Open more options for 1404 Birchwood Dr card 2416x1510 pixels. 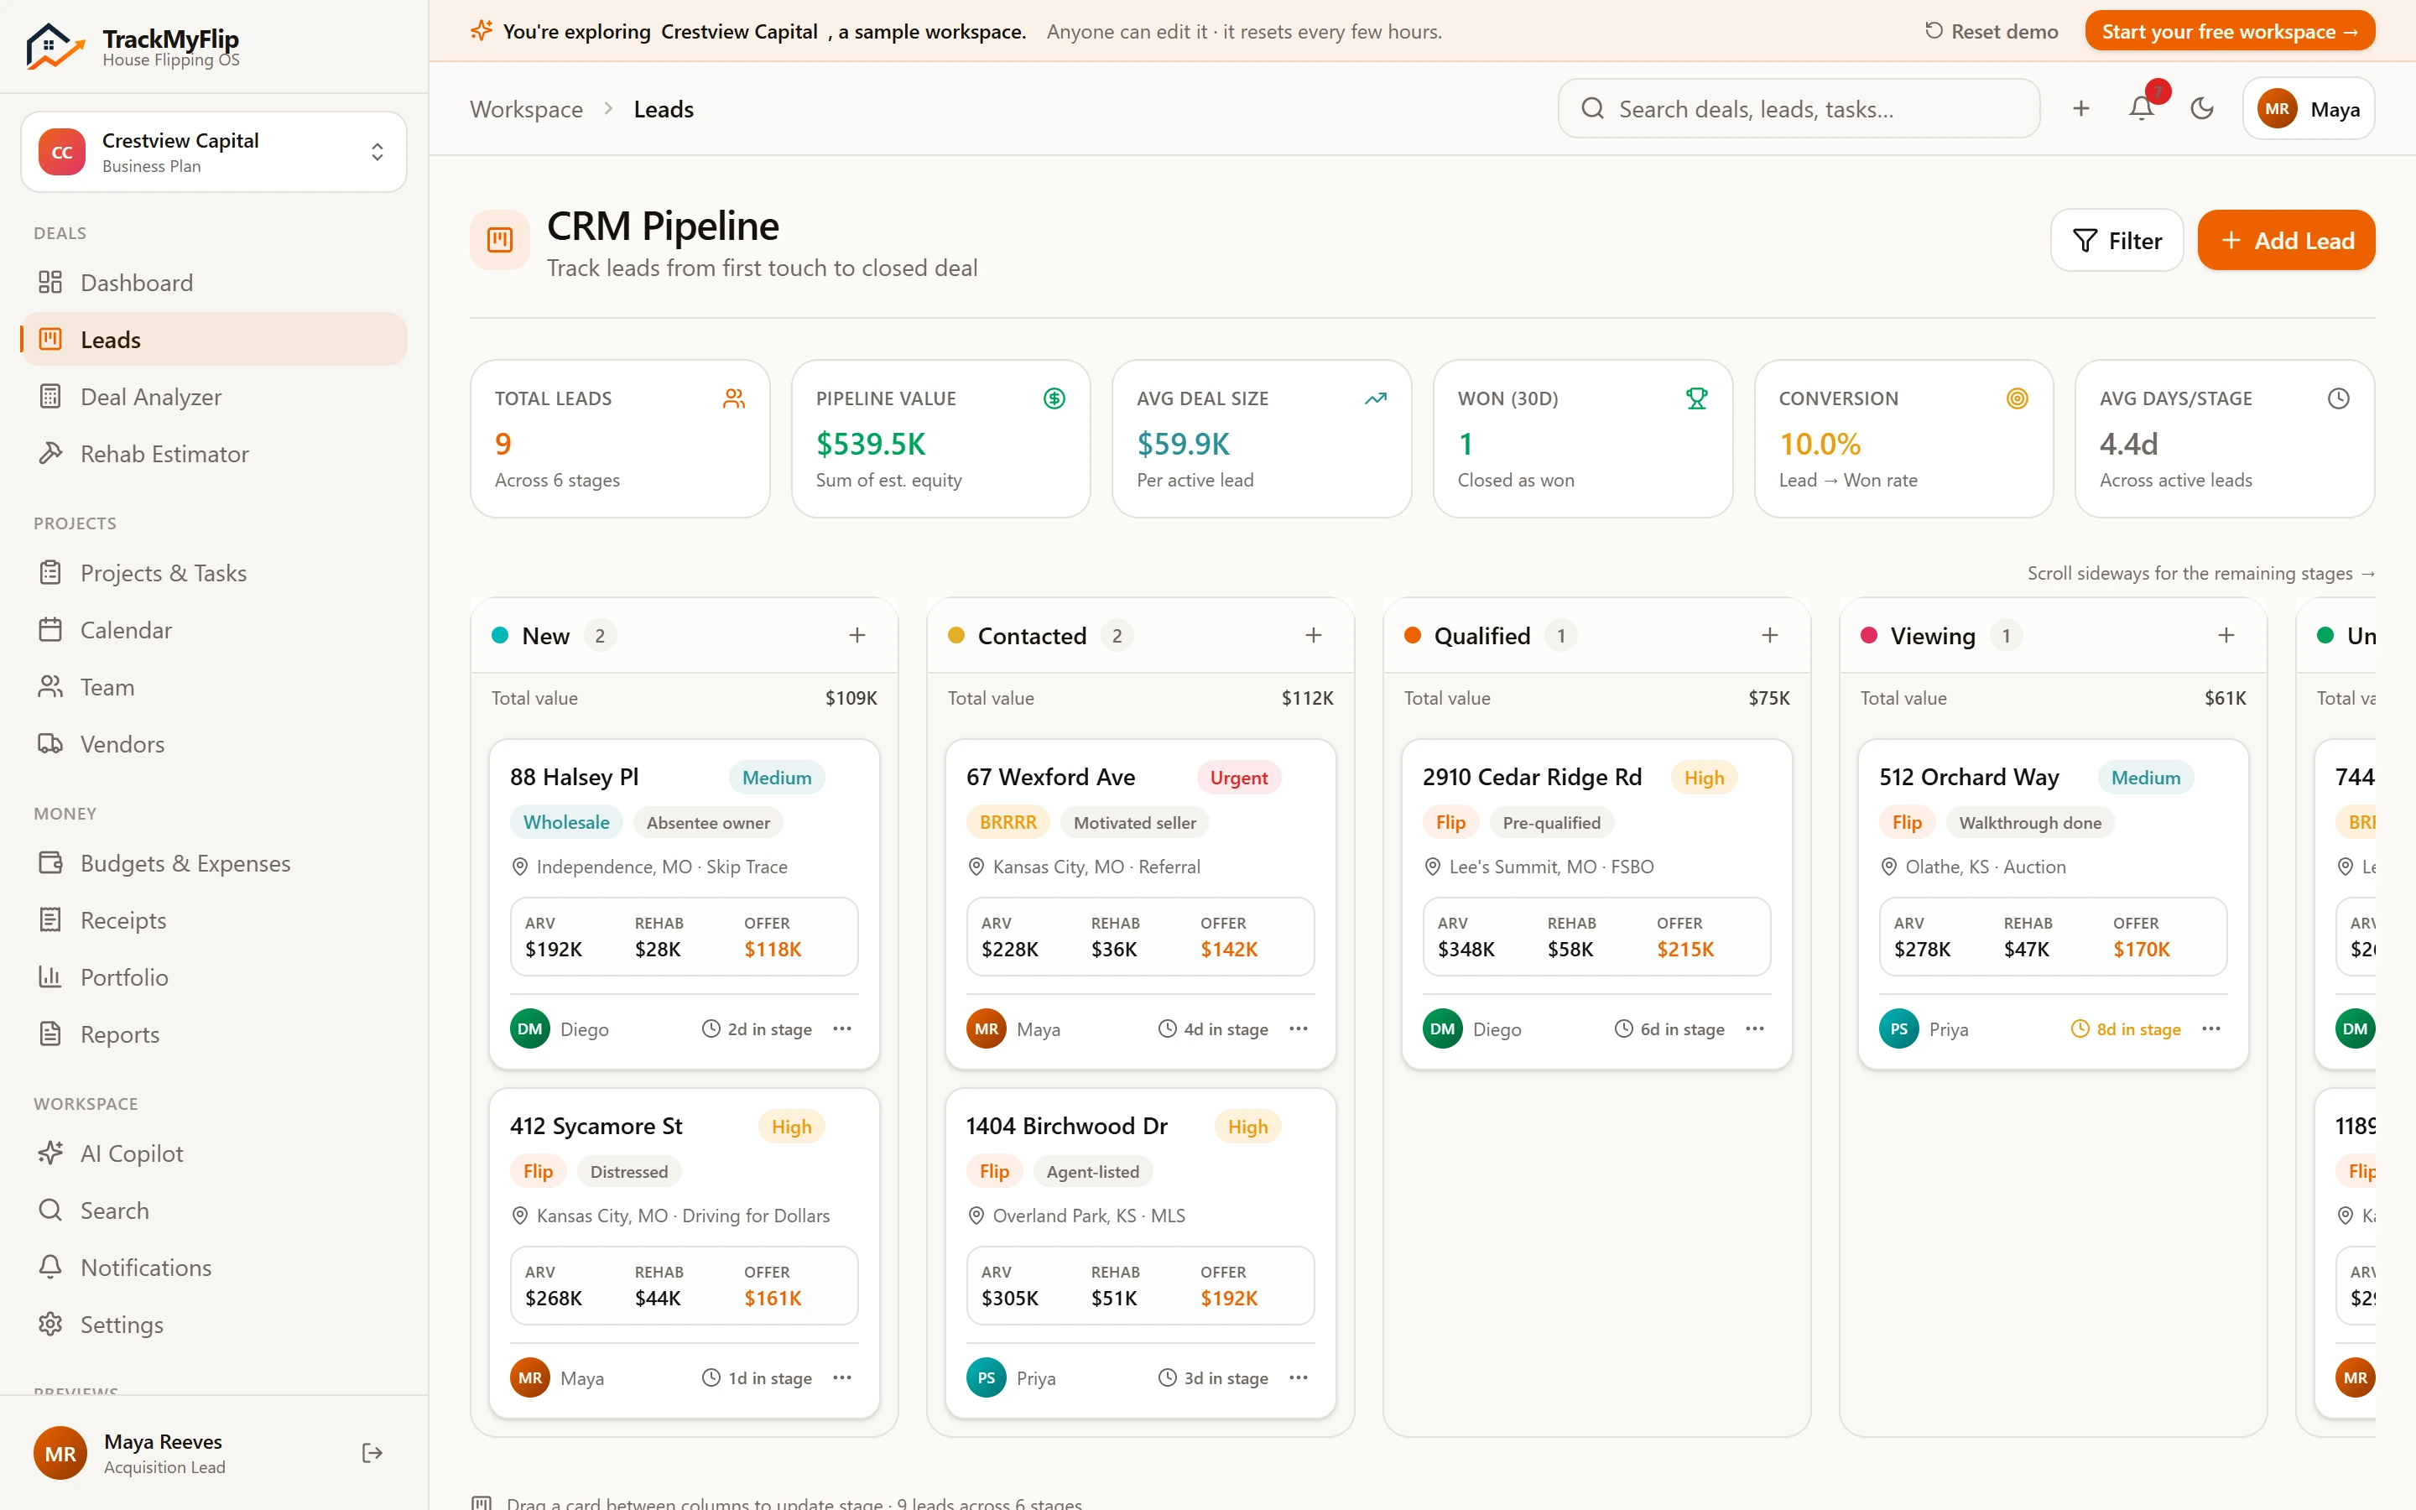1298,1377
